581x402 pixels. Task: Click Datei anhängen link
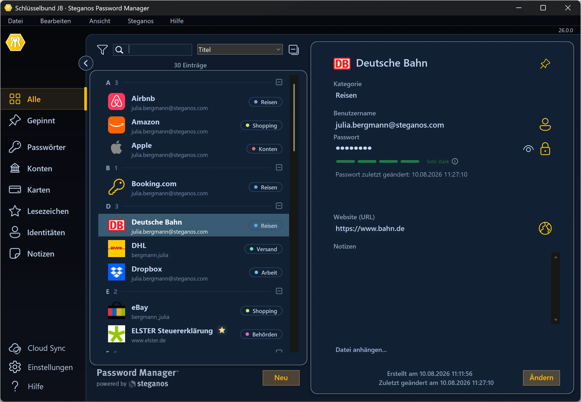pos(361,350)
